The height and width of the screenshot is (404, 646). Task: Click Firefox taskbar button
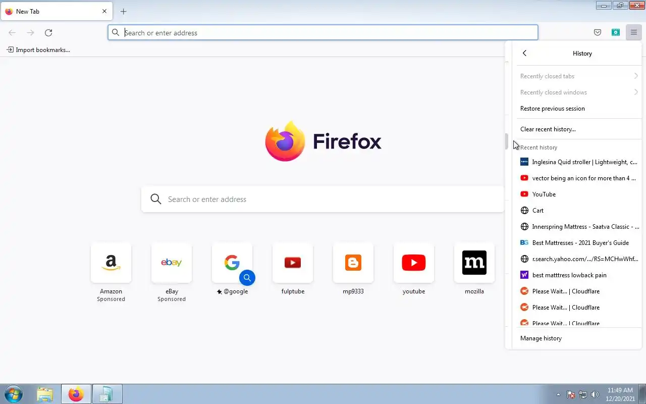coord(76,394)
